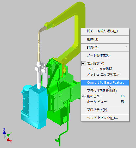Toggle the 表示設定(V) checkmark
The height and width of the screenshot is (148, 136).
84,64
